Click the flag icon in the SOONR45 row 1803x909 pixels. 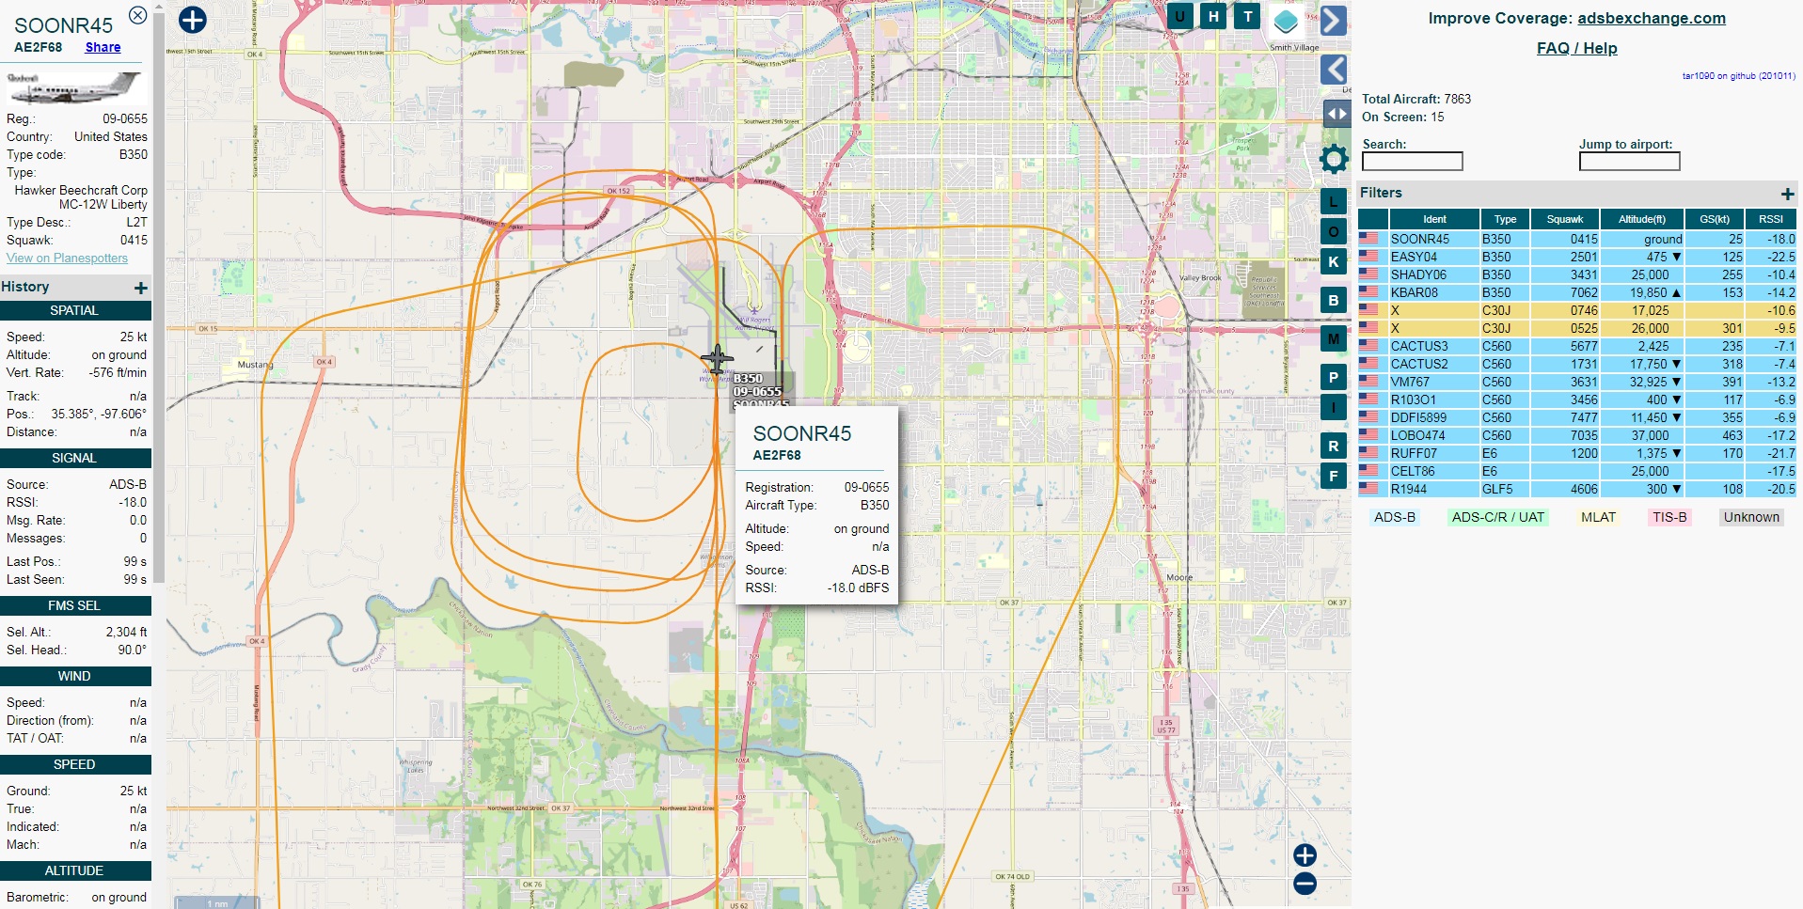pos(1368,239)
